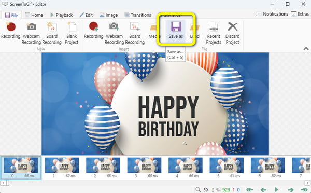Click the blue frame index 0
This screenshot has width=311, height=193.
[x=238, y=190]
